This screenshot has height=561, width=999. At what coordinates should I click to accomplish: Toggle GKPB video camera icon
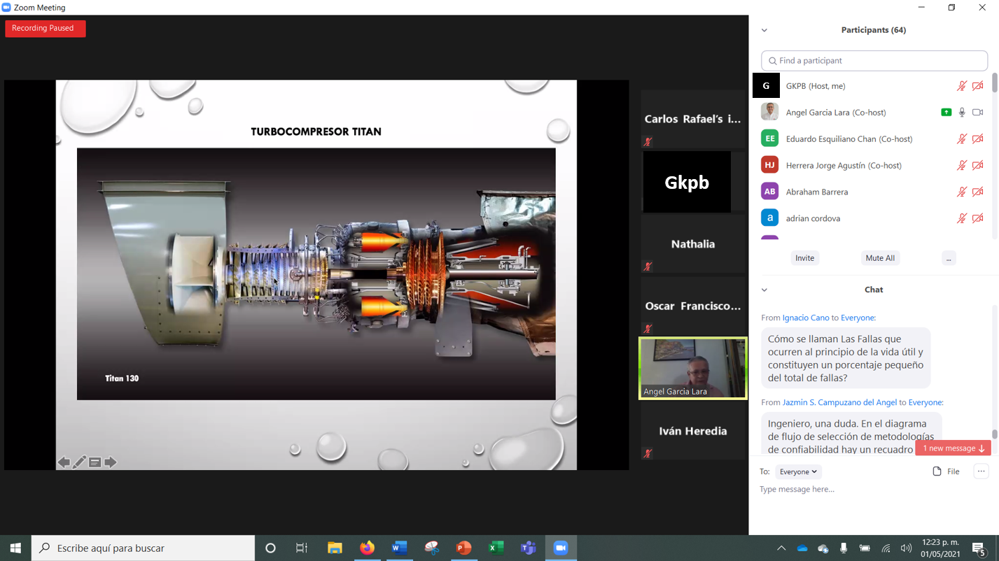tap(978, 86)
